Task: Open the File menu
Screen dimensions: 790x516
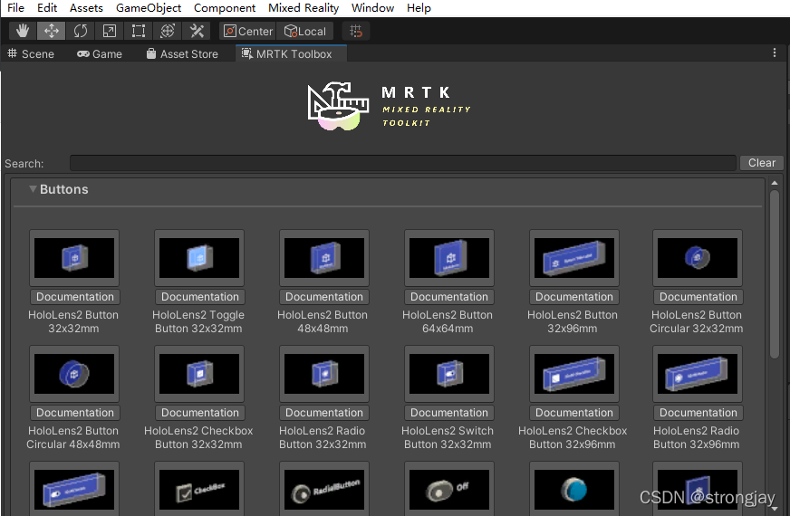Action: point(15,8)
